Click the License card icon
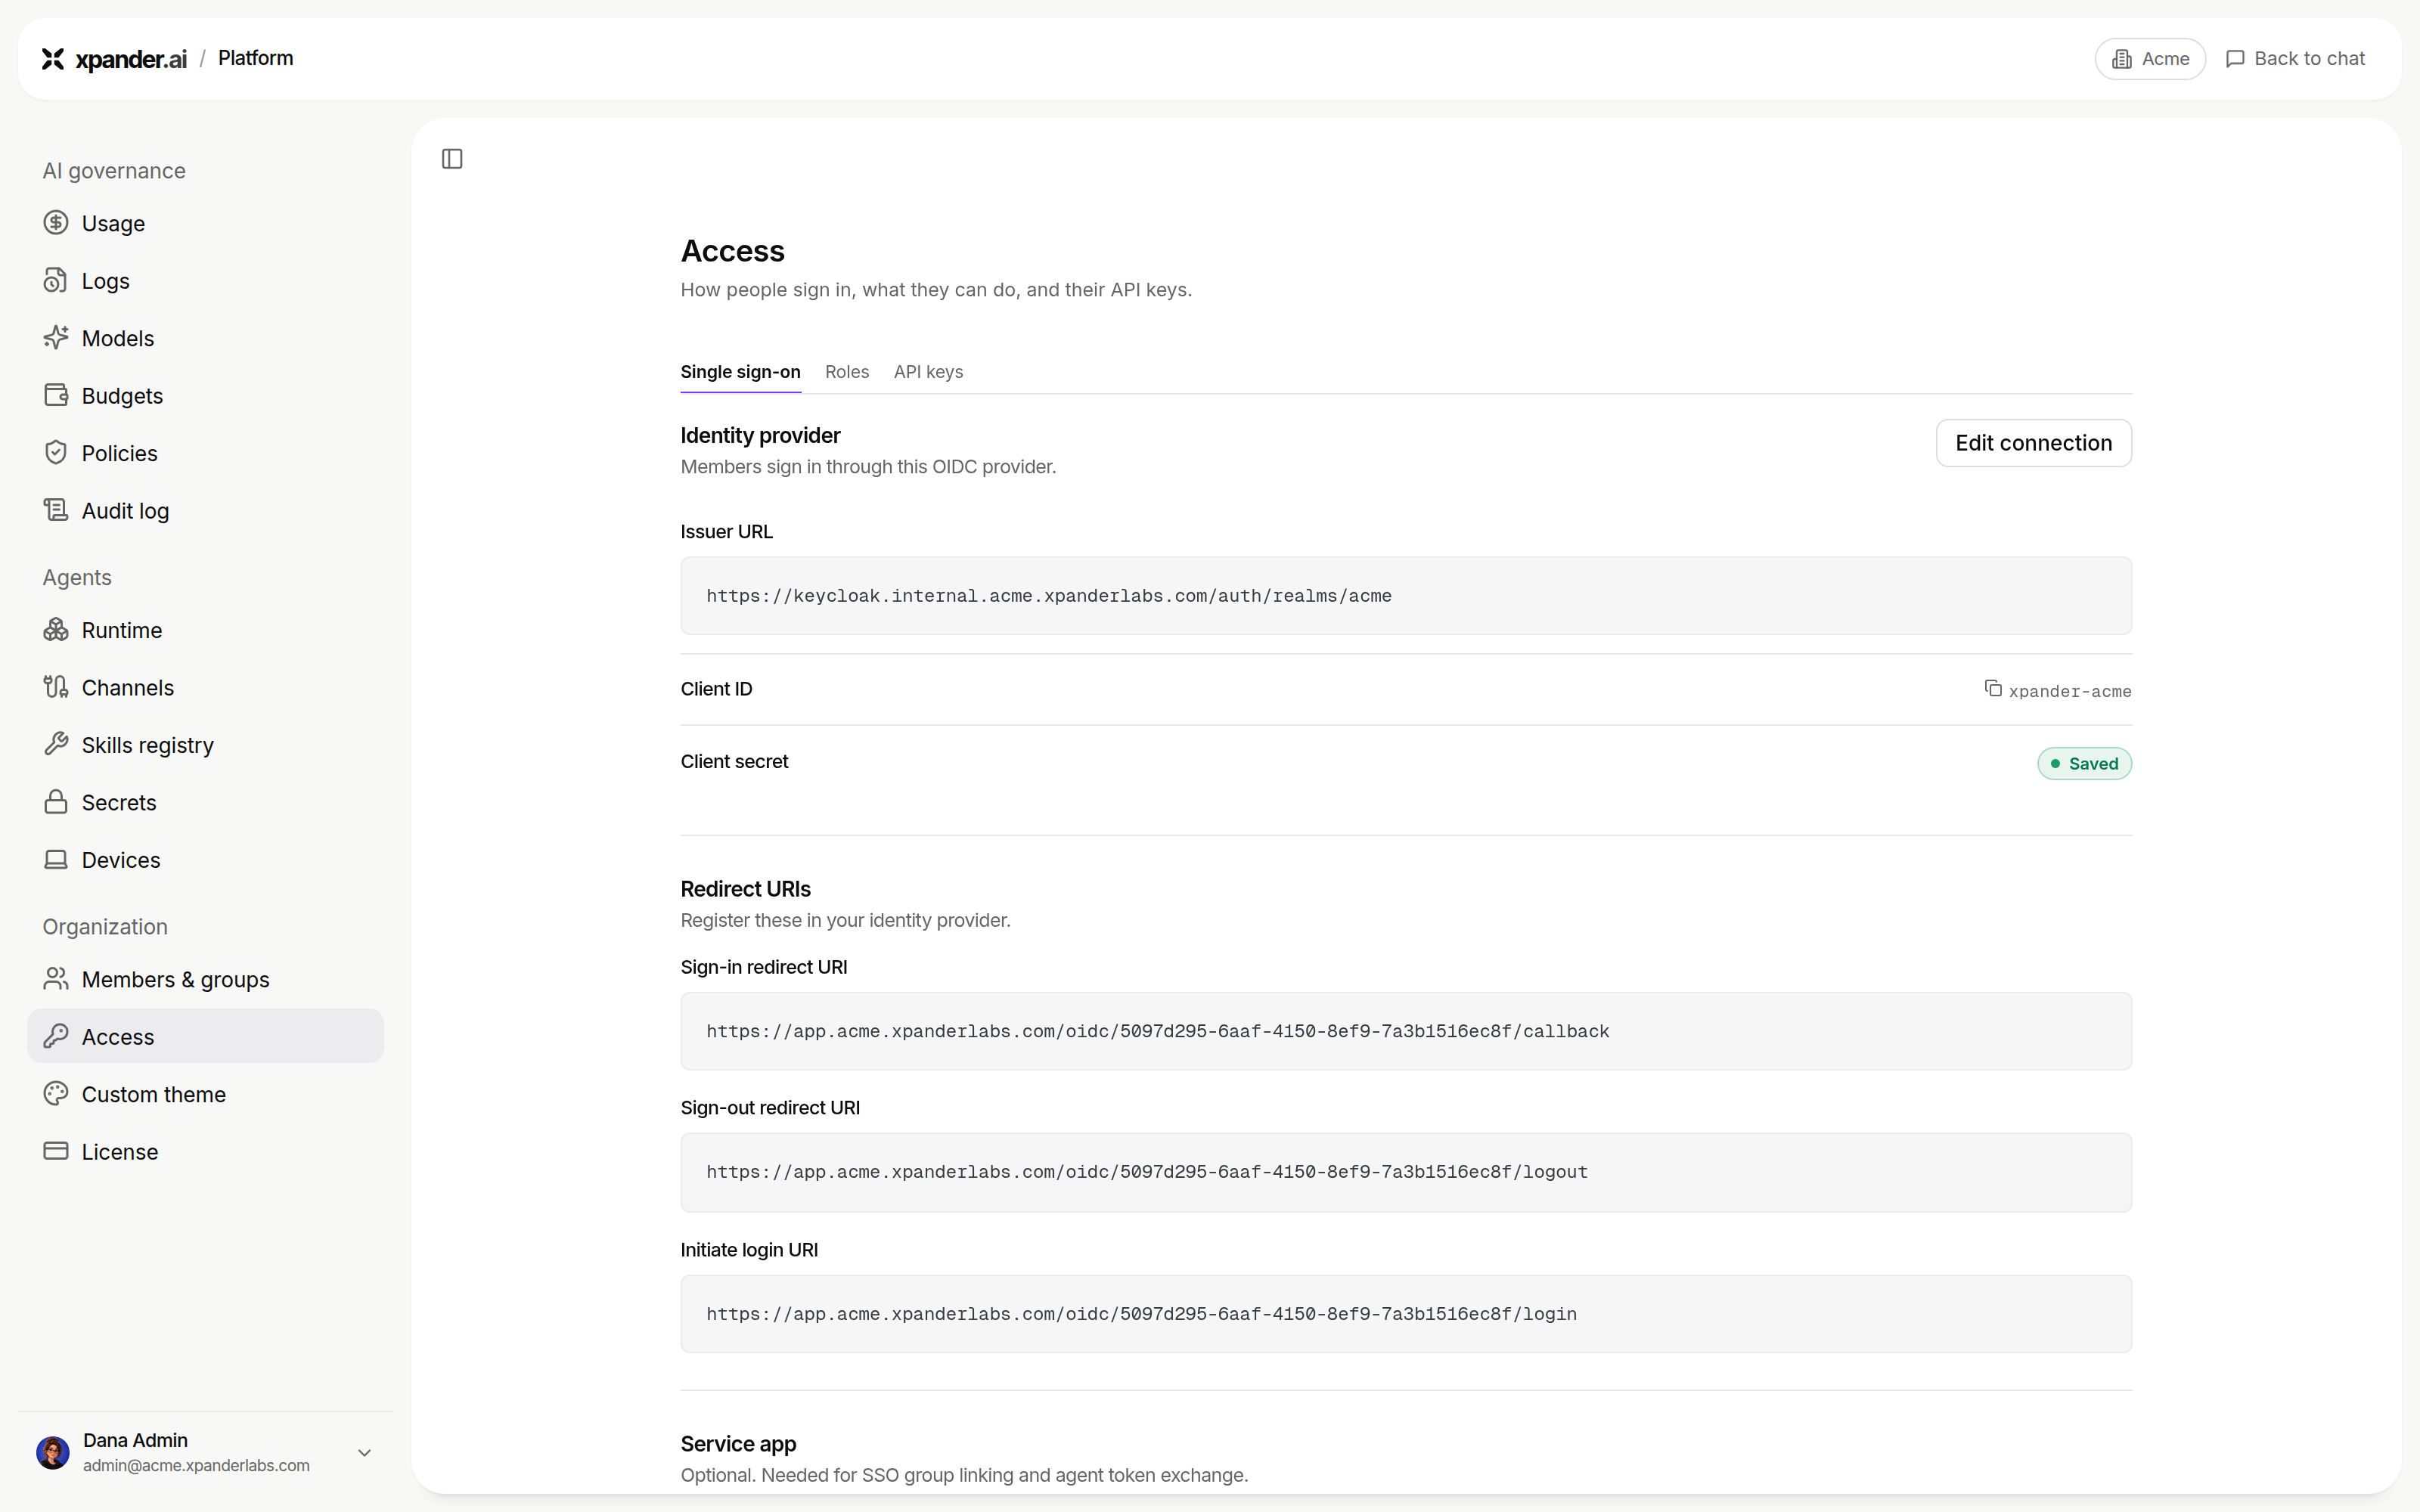 [56, 1151]
